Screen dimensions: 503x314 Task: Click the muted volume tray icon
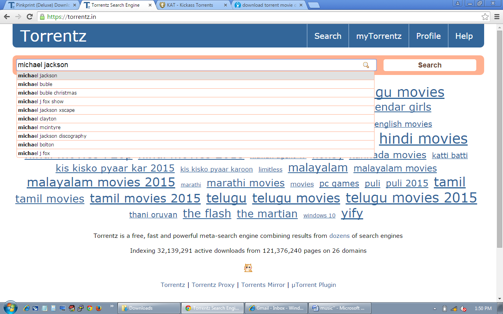pos(463,309)
